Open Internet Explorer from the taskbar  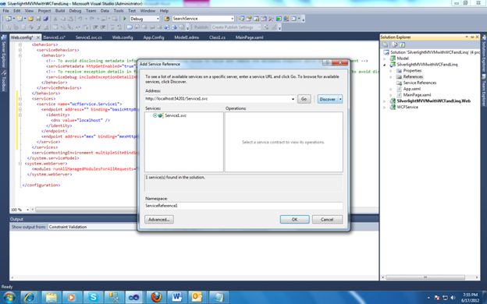(x=30, y=297)
